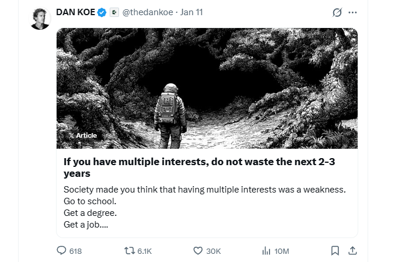Click the blue verified badge
This screenshot has width=395, height=262.
(102, 12)
